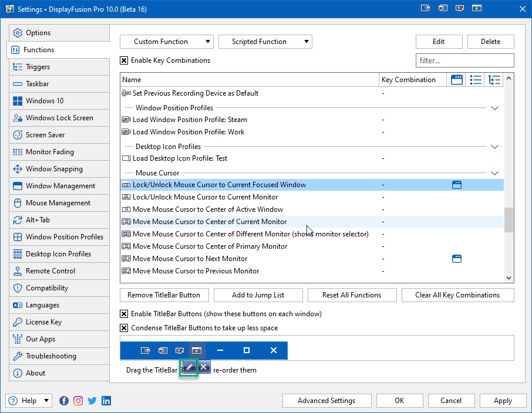Open Advanced Settings
The image size is (532, 413).
coord(326,401)
